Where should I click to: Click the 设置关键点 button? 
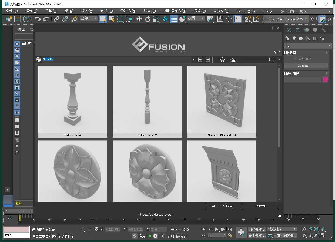pos(257,235)
